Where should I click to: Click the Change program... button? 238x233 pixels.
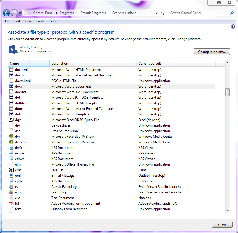212,52
